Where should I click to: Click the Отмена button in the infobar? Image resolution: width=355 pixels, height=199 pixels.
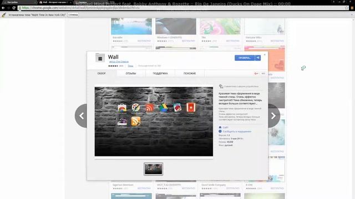click(73, 15)
